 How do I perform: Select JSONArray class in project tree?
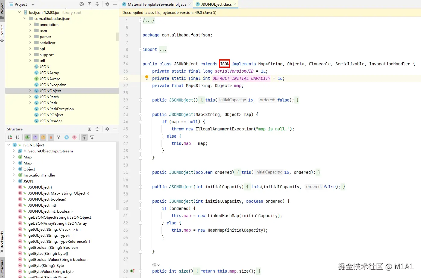point(49,73)
